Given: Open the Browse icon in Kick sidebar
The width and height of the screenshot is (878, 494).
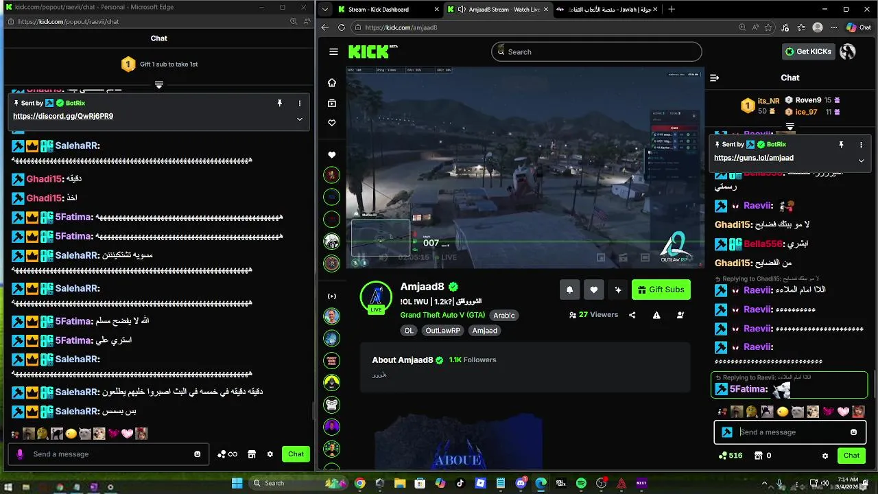Looking at the screenshot, I should tap(332, 103).
